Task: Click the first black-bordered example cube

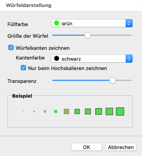Action: click(x=77, y=111)
